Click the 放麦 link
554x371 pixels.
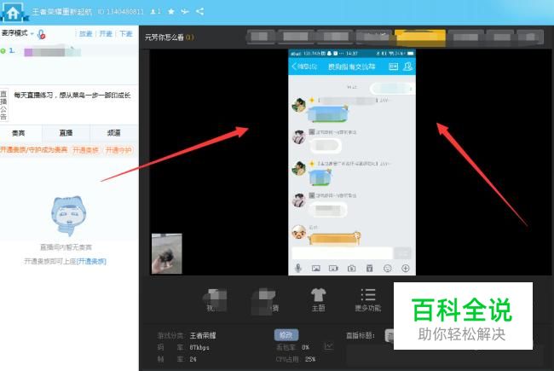click(85, 34)
